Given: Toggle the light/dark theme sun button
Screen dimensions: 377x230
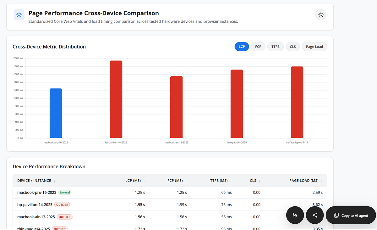Looking at the screenshot, I should pos(321,15).
